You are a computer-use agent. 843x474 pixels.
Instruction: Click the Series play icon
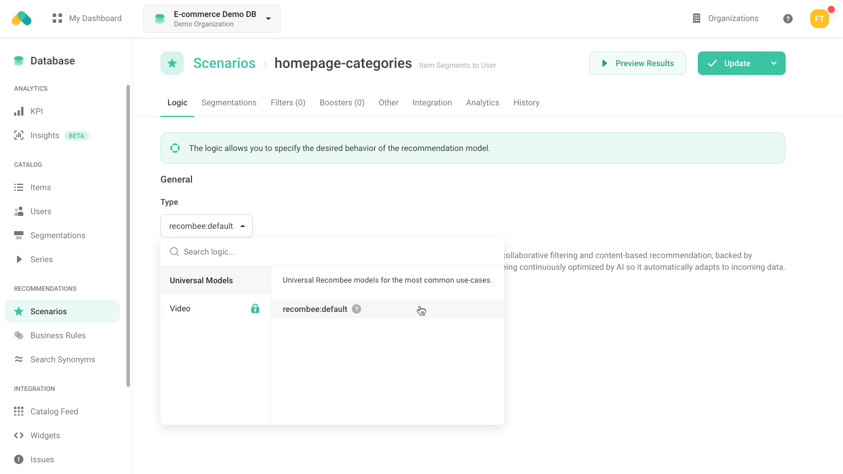19,259
